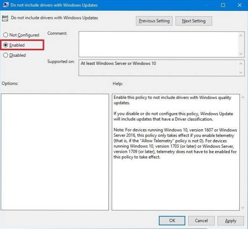Click the Supported on scroll down arrow
The height and width of the screenshot is (229, 248).
click(241, 73)
